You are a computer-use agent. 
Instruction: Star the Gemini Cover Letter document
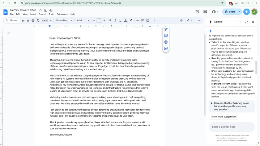(x=40, y=10)
